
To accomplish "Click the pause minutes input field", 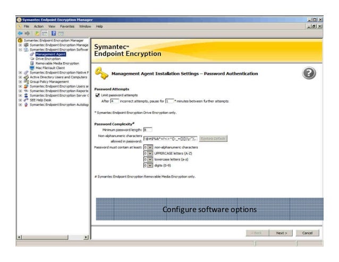I will [170, 101].
